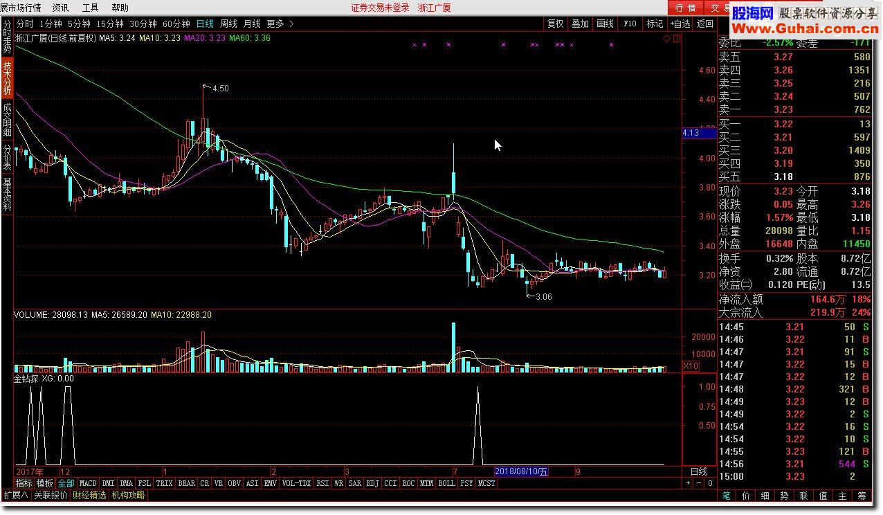This screenshot has width=883, height=515.
Task: Open the 技术分析 side tab
Action: coord(7,78)
